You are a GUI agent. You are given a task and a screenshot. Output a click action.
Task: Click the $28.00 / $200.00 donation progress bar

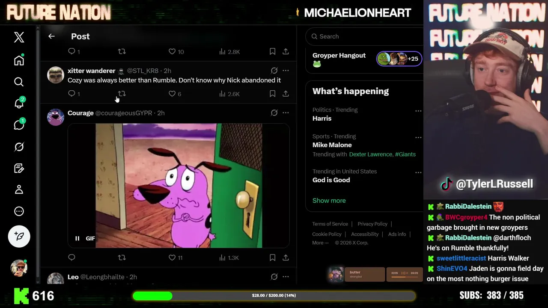coord(274,296)
